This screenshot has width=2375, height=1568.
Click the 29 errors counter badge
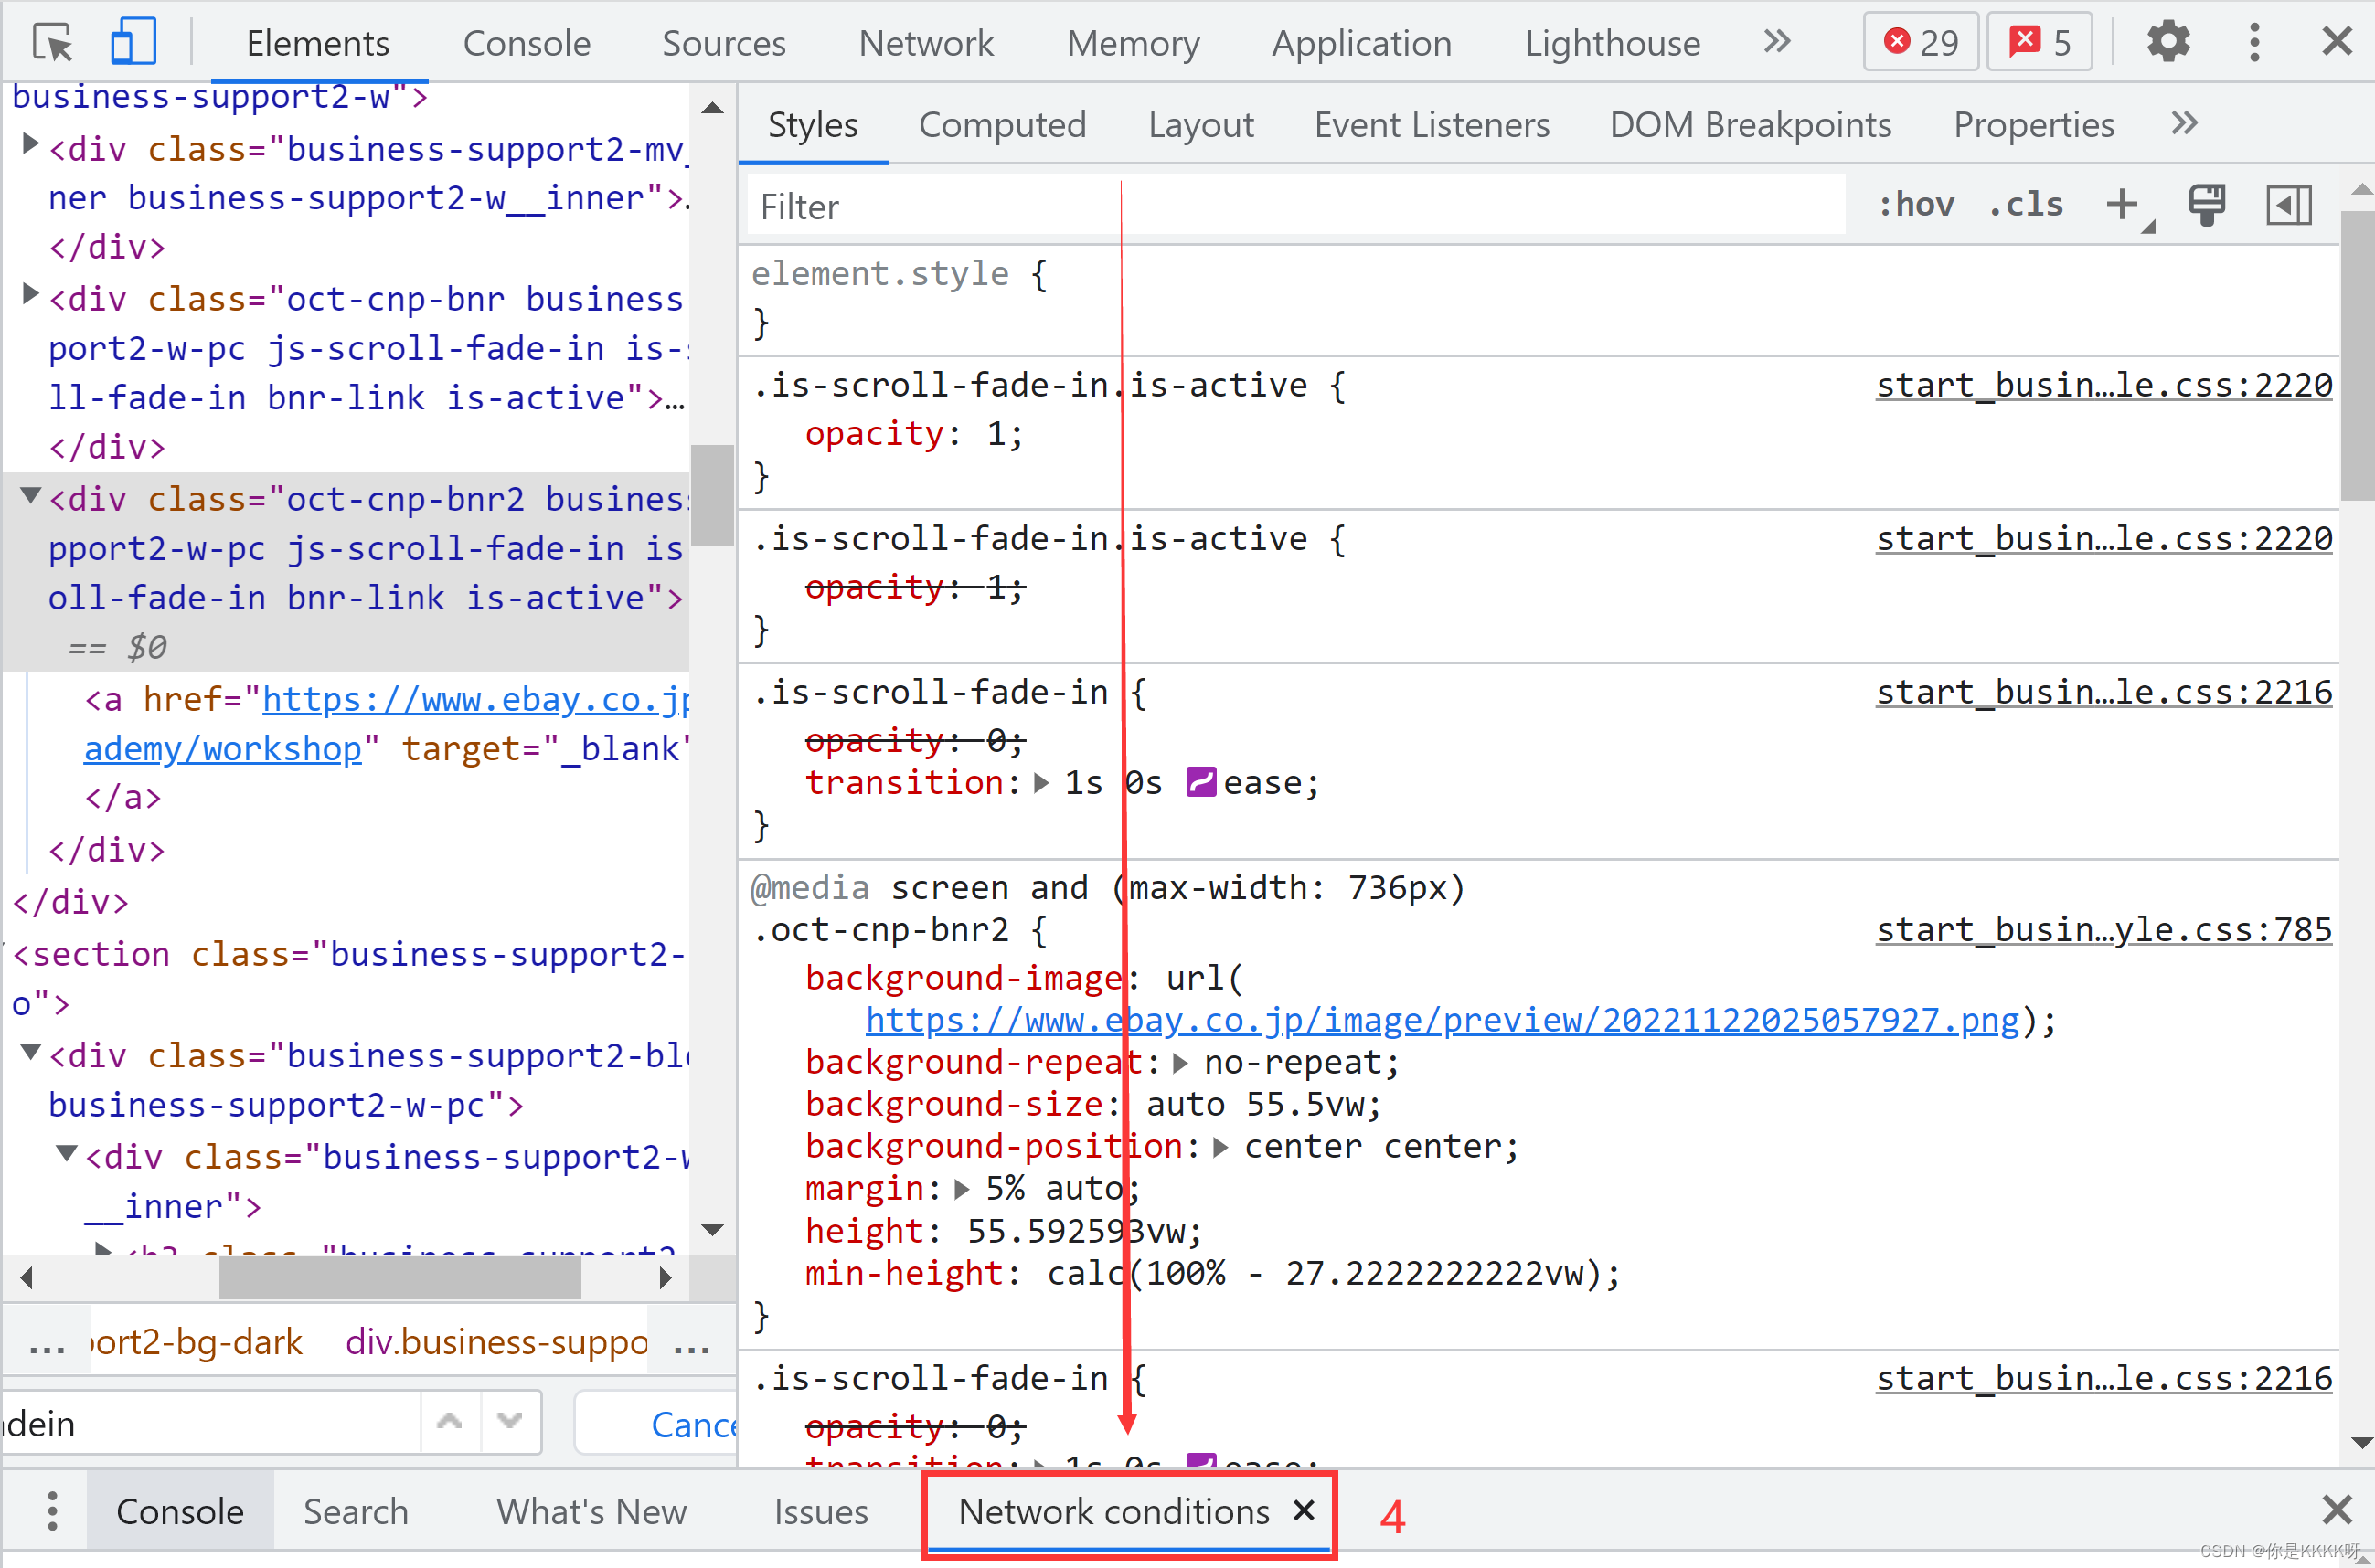point(1920,42)
